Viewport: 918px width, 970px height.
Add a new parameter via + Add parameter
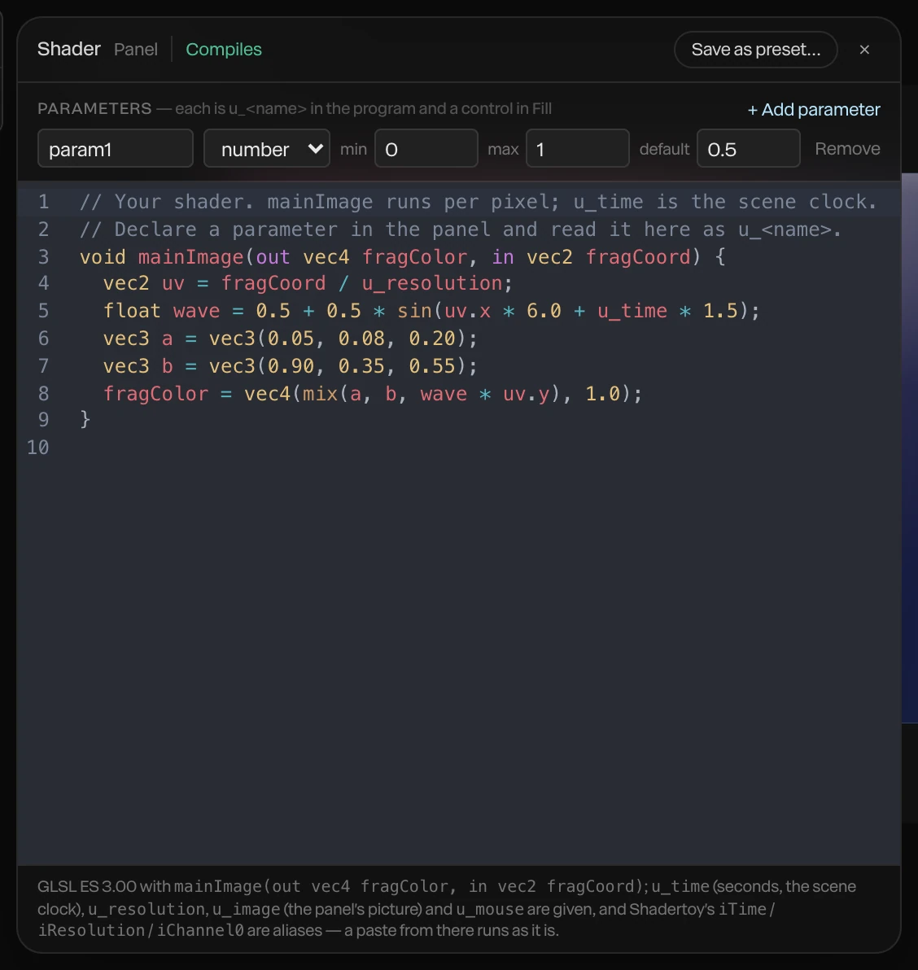(814, 110)
